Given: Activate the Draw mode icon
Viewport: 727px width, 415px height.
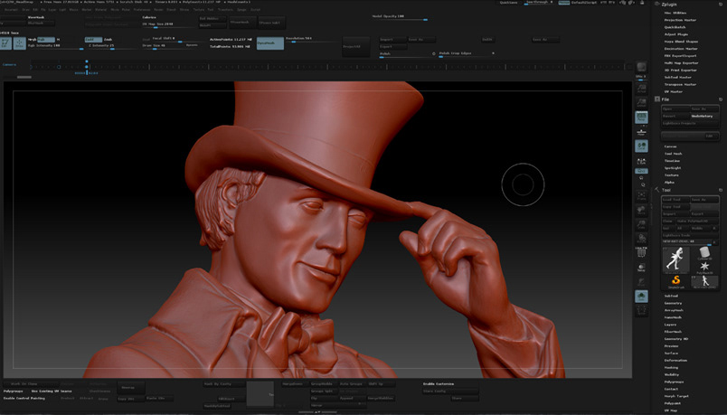Looking at the screenshot, I should click(20, 42).
